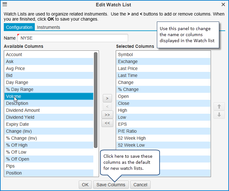Click the Name input field

pyautogui.click(x=73, y=38)
